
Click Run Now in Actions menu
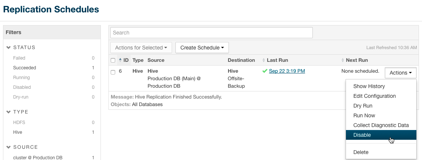tap(364, 115)
